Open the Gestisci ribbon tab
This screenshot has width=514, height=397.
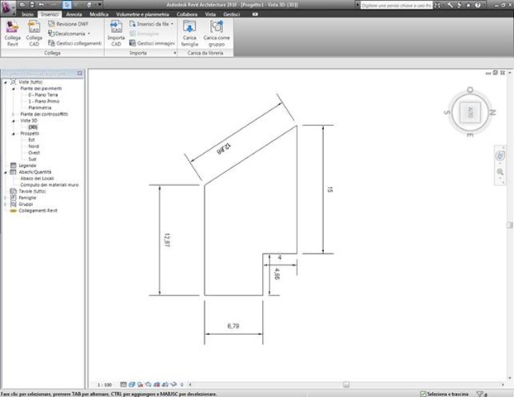tap(231, 14)
